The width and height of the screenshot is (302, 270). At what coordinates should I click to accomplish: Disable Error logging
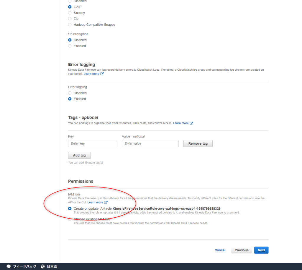tap(70, 93)
